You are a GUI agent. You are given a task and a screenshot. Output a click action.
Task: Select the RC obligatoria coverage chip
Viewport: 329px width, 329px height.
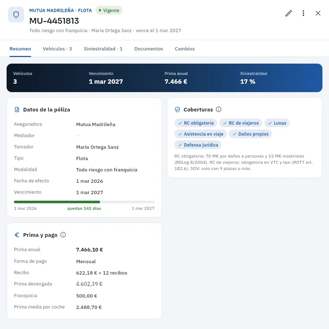196,123
